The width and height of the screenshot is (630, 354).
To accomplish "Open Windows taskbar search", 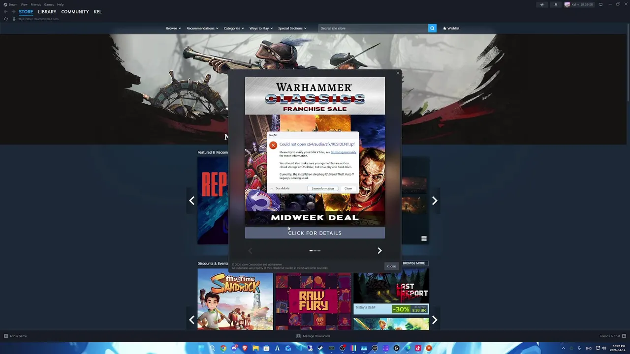I will point(212,348).
